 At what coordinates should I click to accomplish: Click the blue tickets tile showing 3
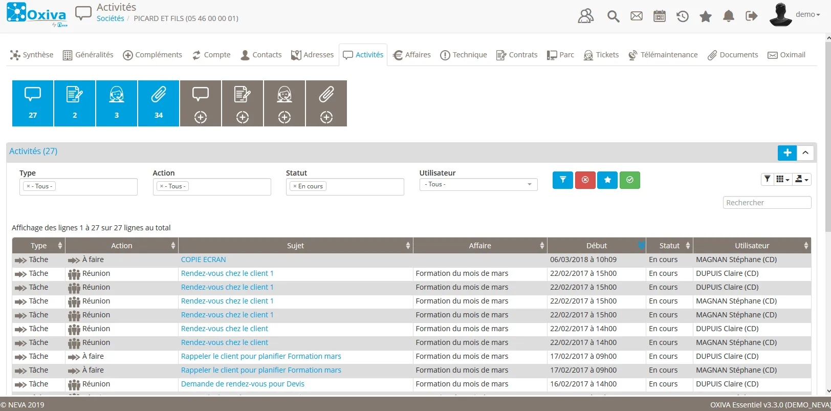pos(117,103)
